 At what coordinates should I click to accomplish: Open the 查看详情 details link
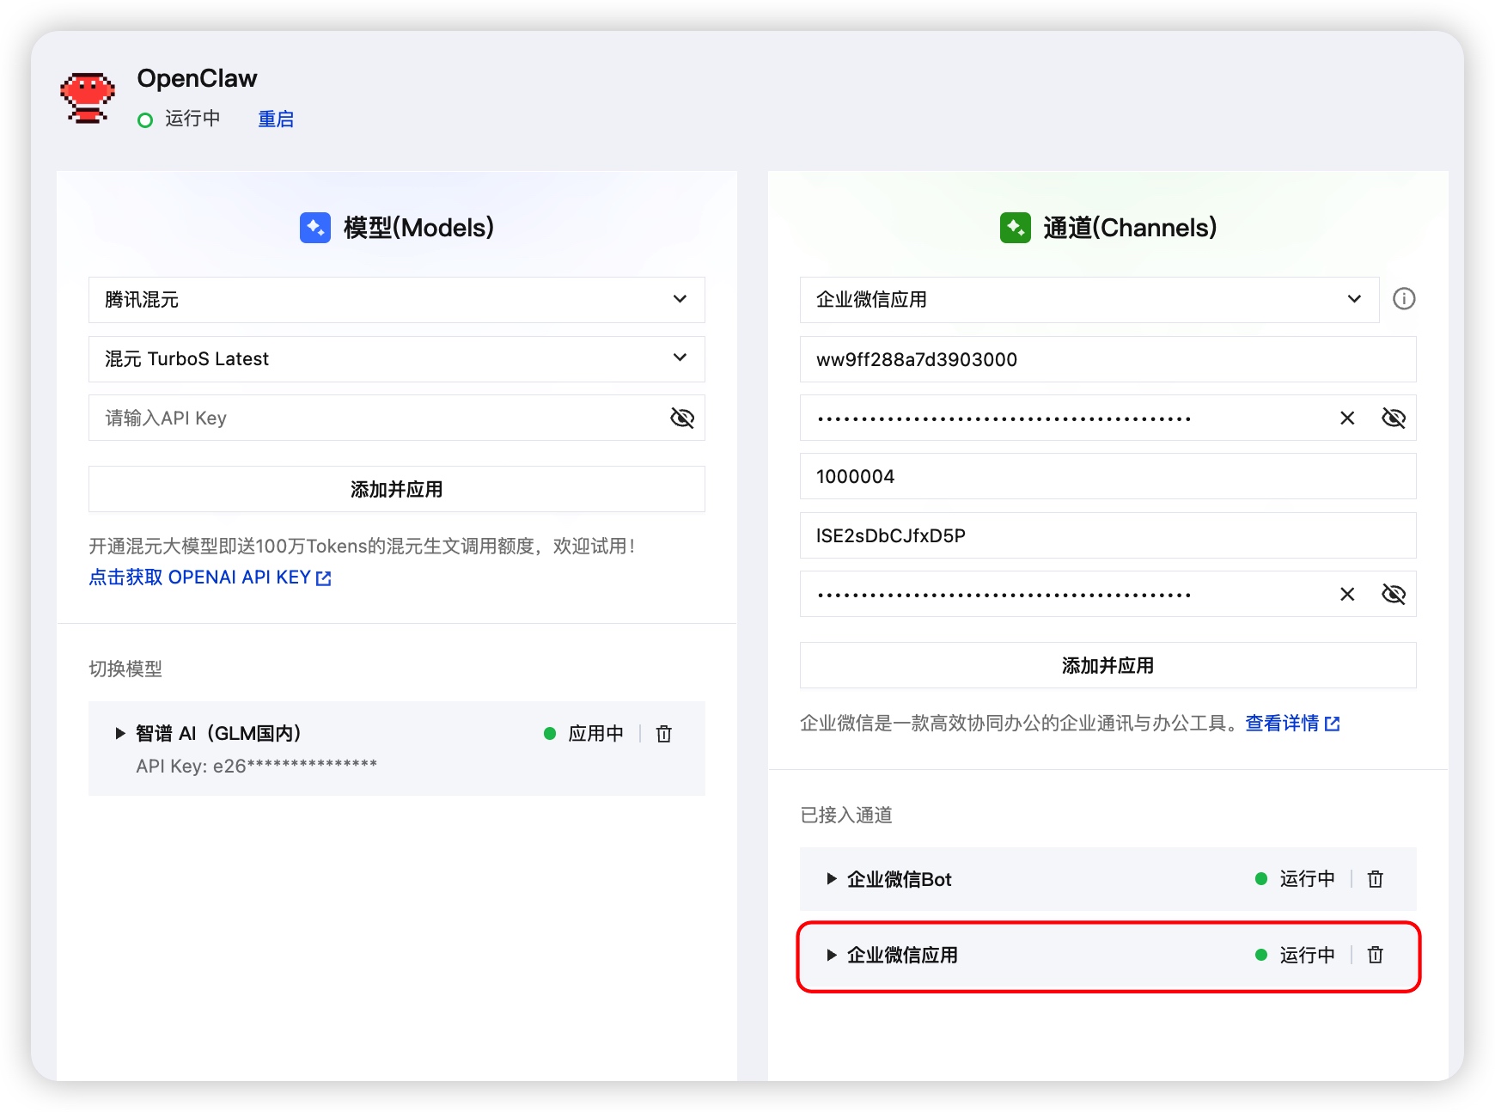(x=1292, y=724)
